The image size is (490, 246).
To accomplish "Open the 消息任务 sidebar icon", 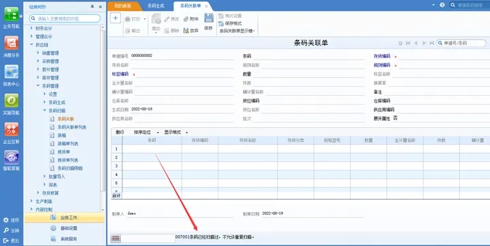I will pyautogui.click(x=12, y=46).
